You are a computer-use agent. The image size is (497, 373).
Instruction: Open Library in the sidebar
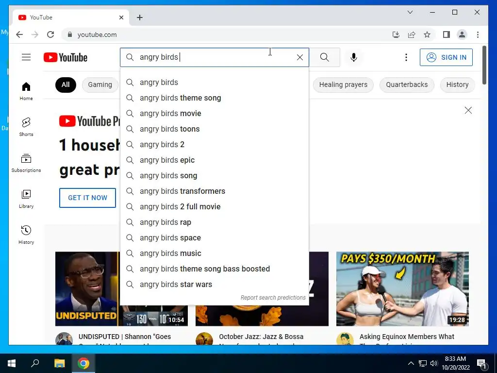click(26, 199)
